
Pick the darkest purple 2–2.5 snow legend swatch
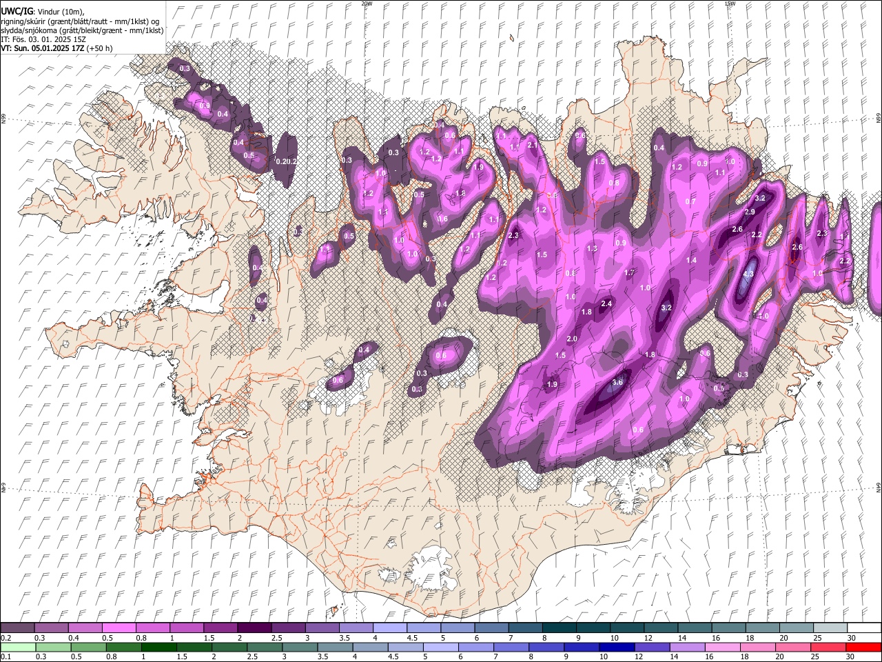coord(254,628)
